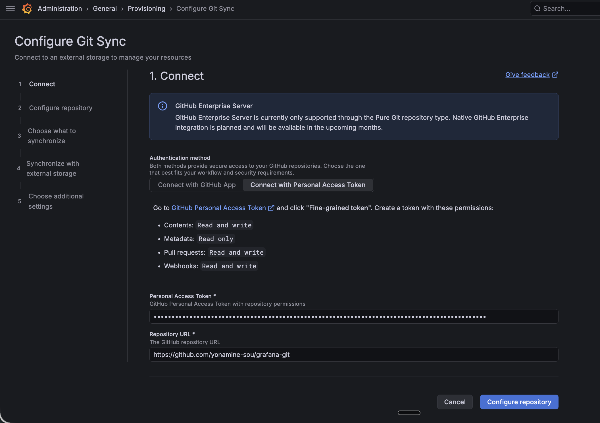Viewport: 600px width, 423px height.
Task: Go to Administration breadcrumb
Action: [60, 9]
